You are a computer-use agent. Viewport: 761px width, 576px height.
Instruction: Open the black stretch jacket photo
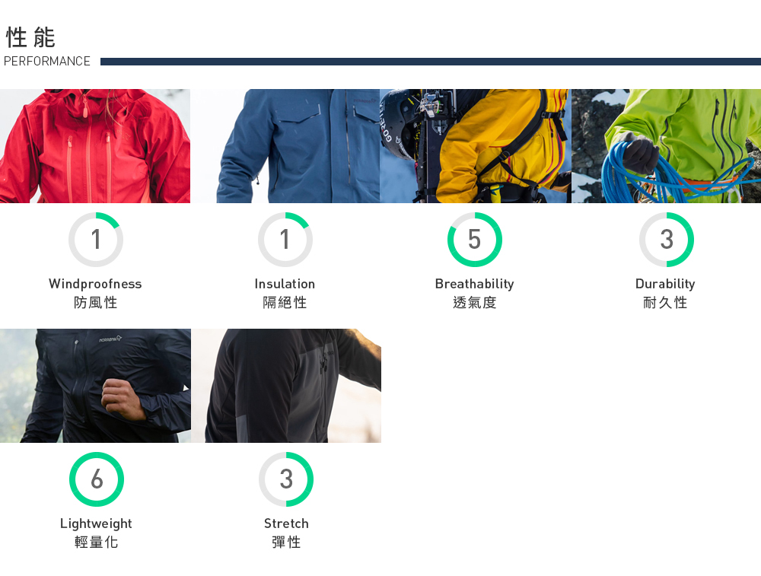pyautogui.click(x=286, y=385)
